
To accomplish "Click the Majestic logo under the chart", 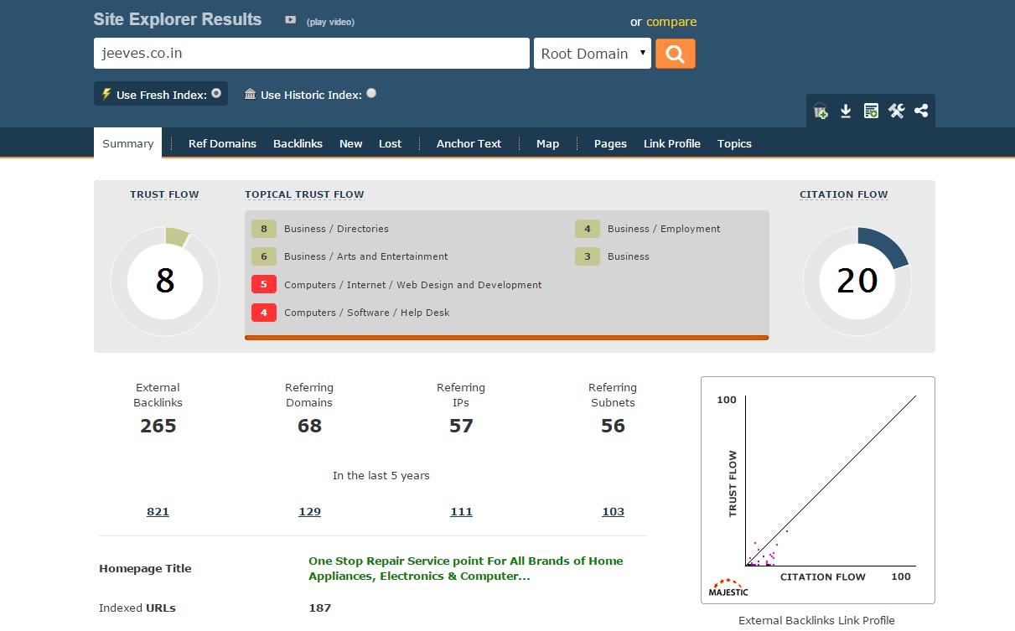I will click(728, 587).
